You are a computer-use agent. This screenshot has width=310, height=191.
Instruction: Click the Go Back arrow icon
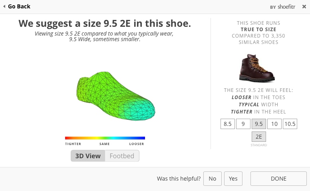pyautogui.click(x=4, y=6)
